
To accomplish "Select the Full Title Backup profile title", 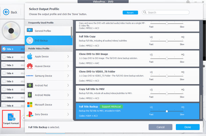I will pyautogui.click(x=88, y=106).
